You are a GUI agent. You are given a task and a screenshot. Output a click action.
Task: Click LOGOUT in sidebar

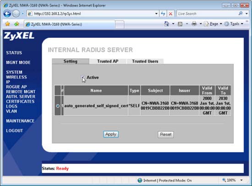pos(15,131)
